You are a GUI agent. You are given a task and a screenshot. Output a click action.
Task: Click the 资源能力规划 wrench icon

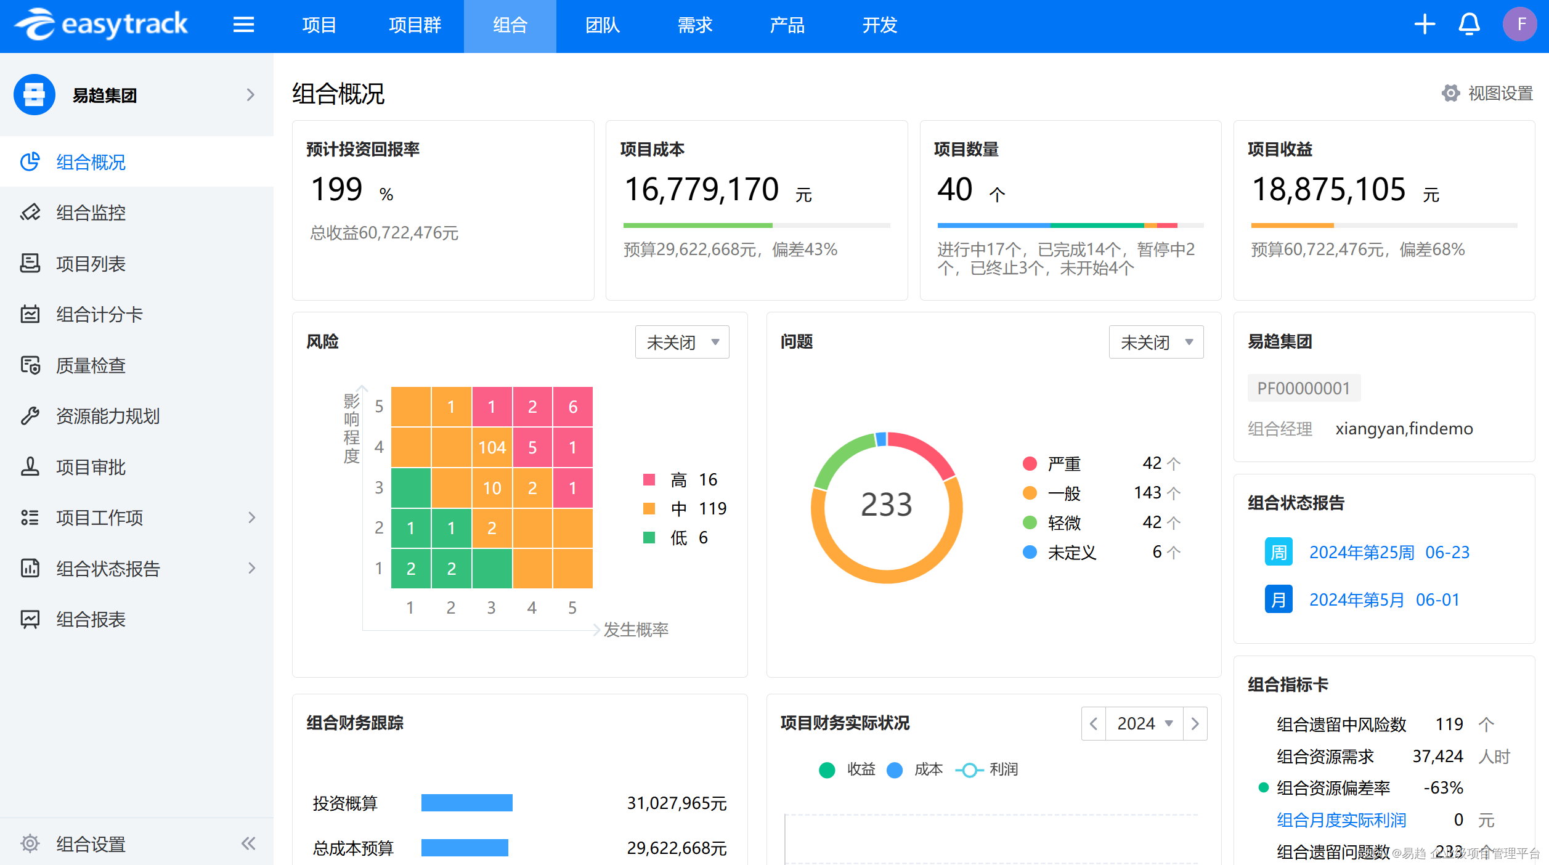tap(30, 416)
